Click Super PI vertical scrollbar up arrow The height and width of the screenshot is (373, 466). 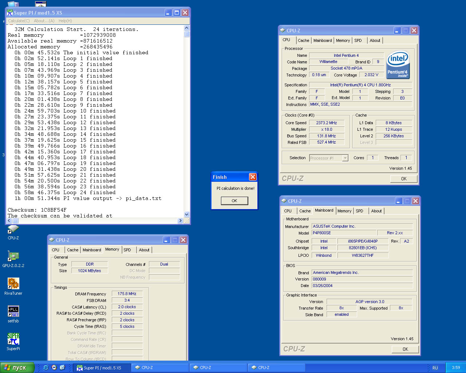click(187, 28)
